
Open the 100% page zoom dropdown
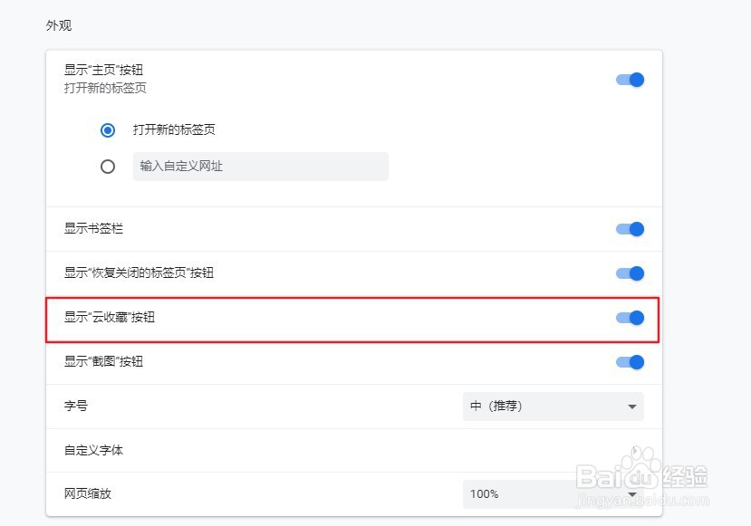[x=553, y=494]
